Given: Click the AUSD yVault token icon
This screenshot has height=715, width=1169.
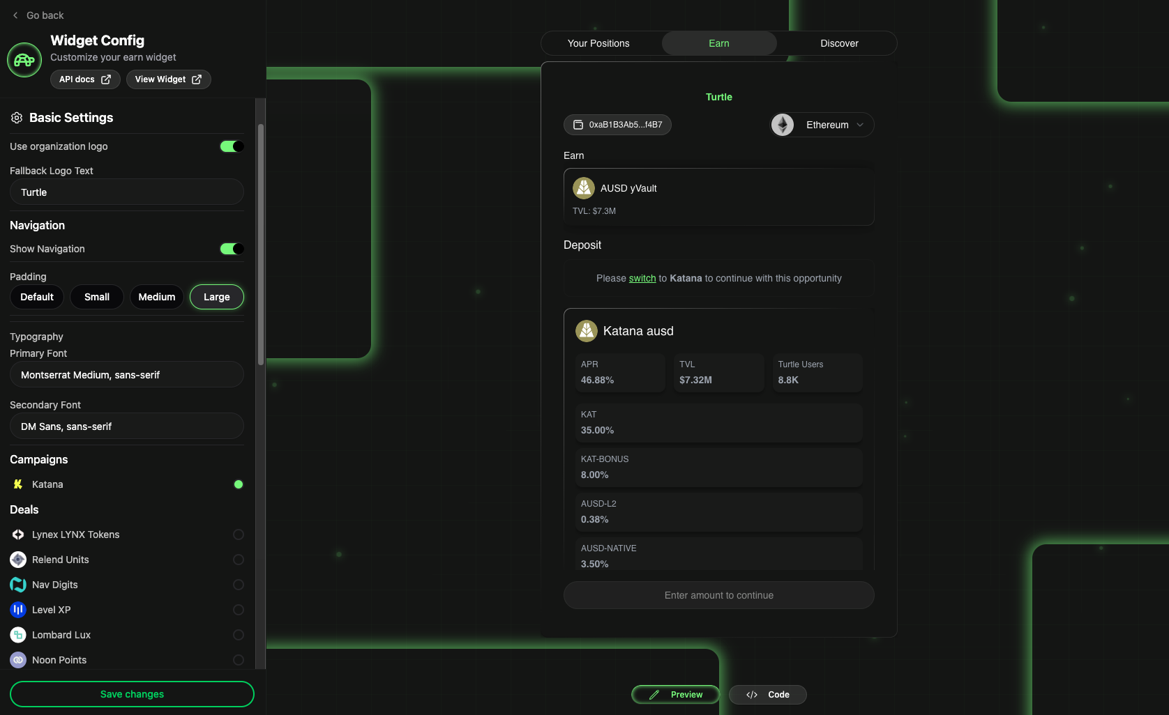Looking at the screenshot, I should pos(584,188).
